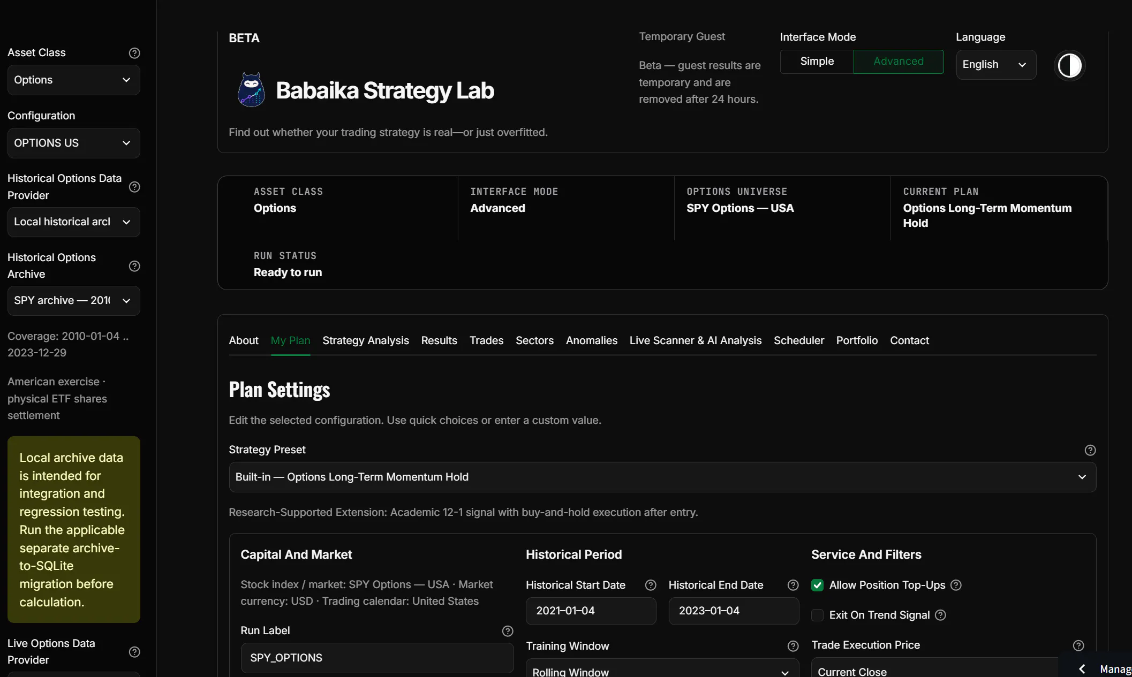The width and height of the screenshot is (1132, 677).
Task: Open help for Live Options Data Provider
Action: (134, 652)
